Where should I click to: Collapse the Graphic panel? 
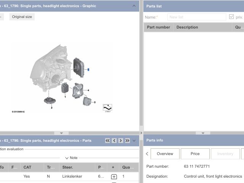(133, 6)
